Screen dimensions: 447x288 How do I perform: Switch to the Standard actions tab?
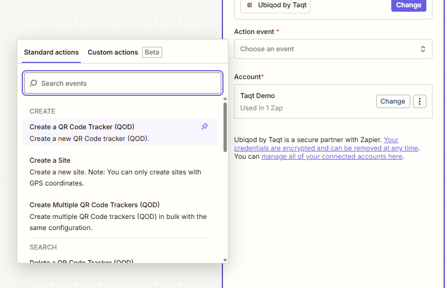(51, 52)
